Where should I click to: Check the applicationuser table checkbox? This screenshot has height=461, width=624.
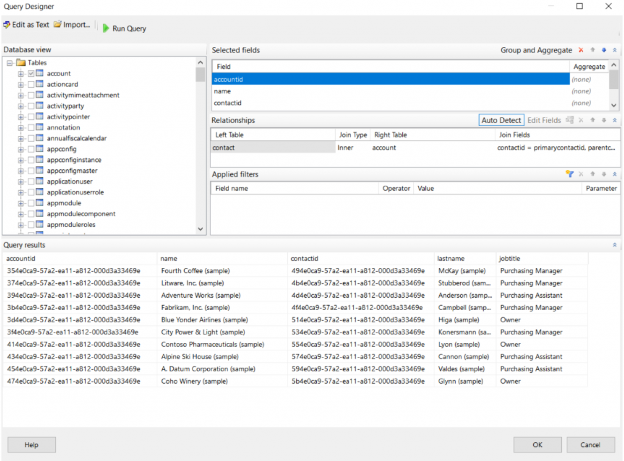[x=31, y=181]
